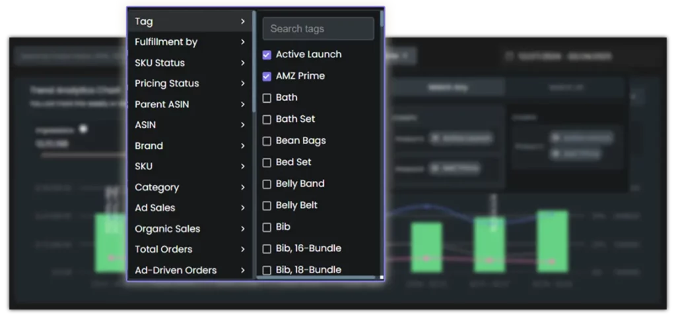The height and width of the screenshot is (320, 676).
Task: Click the Bean Bags tag label
Action: click(x=300, y=141)
